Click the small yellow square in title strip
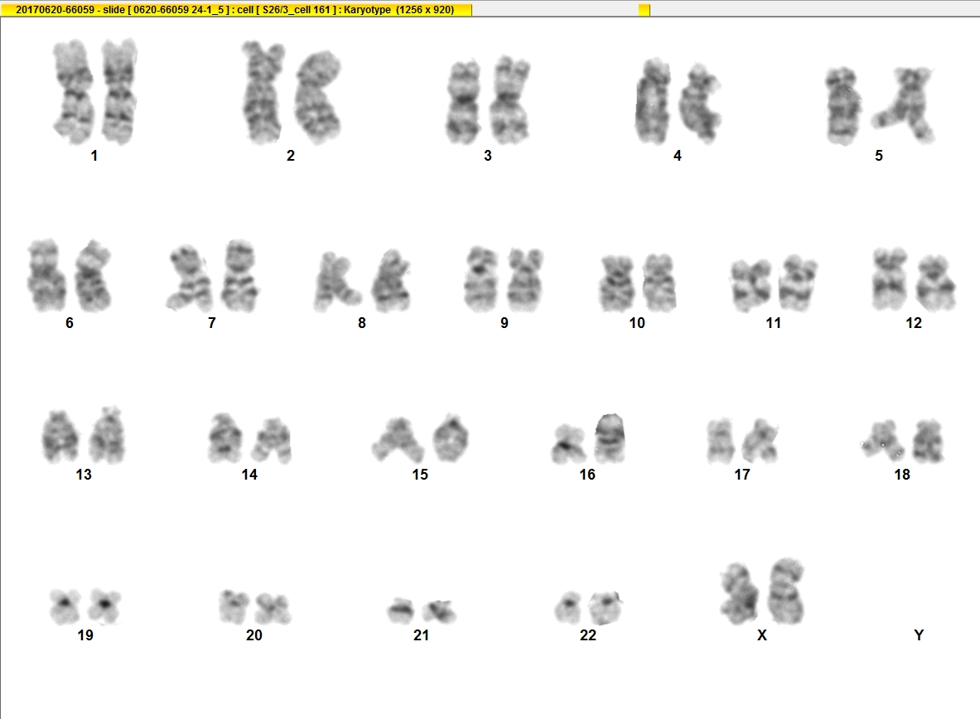Viewport: 980px width, 719px height. click(x=644, y=9)
